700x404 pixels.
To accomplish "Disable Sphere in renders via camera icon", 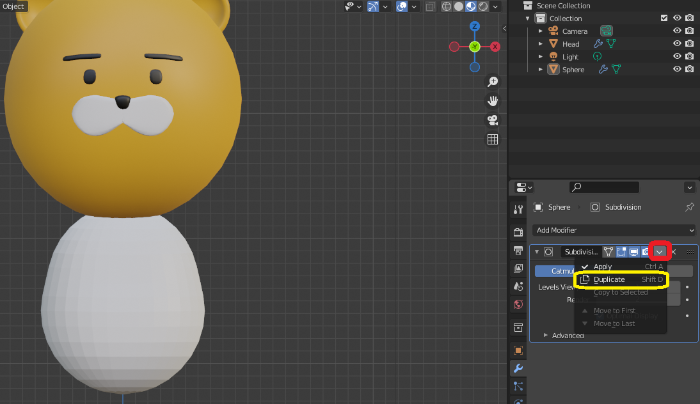I will coord(690,69).
